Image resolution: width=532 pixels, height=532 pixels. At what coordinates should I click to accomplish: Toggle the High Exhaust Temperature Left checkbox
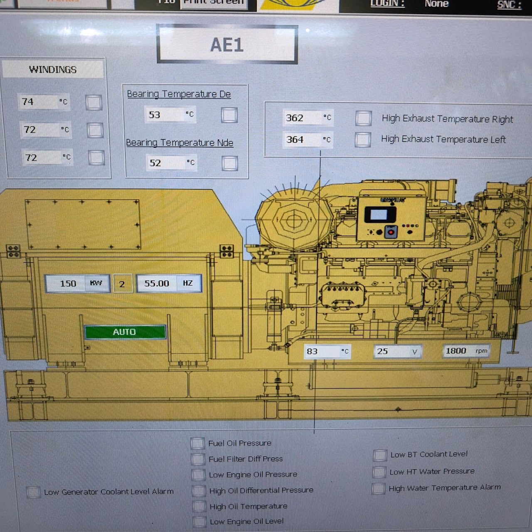click(x=362, y=140)
